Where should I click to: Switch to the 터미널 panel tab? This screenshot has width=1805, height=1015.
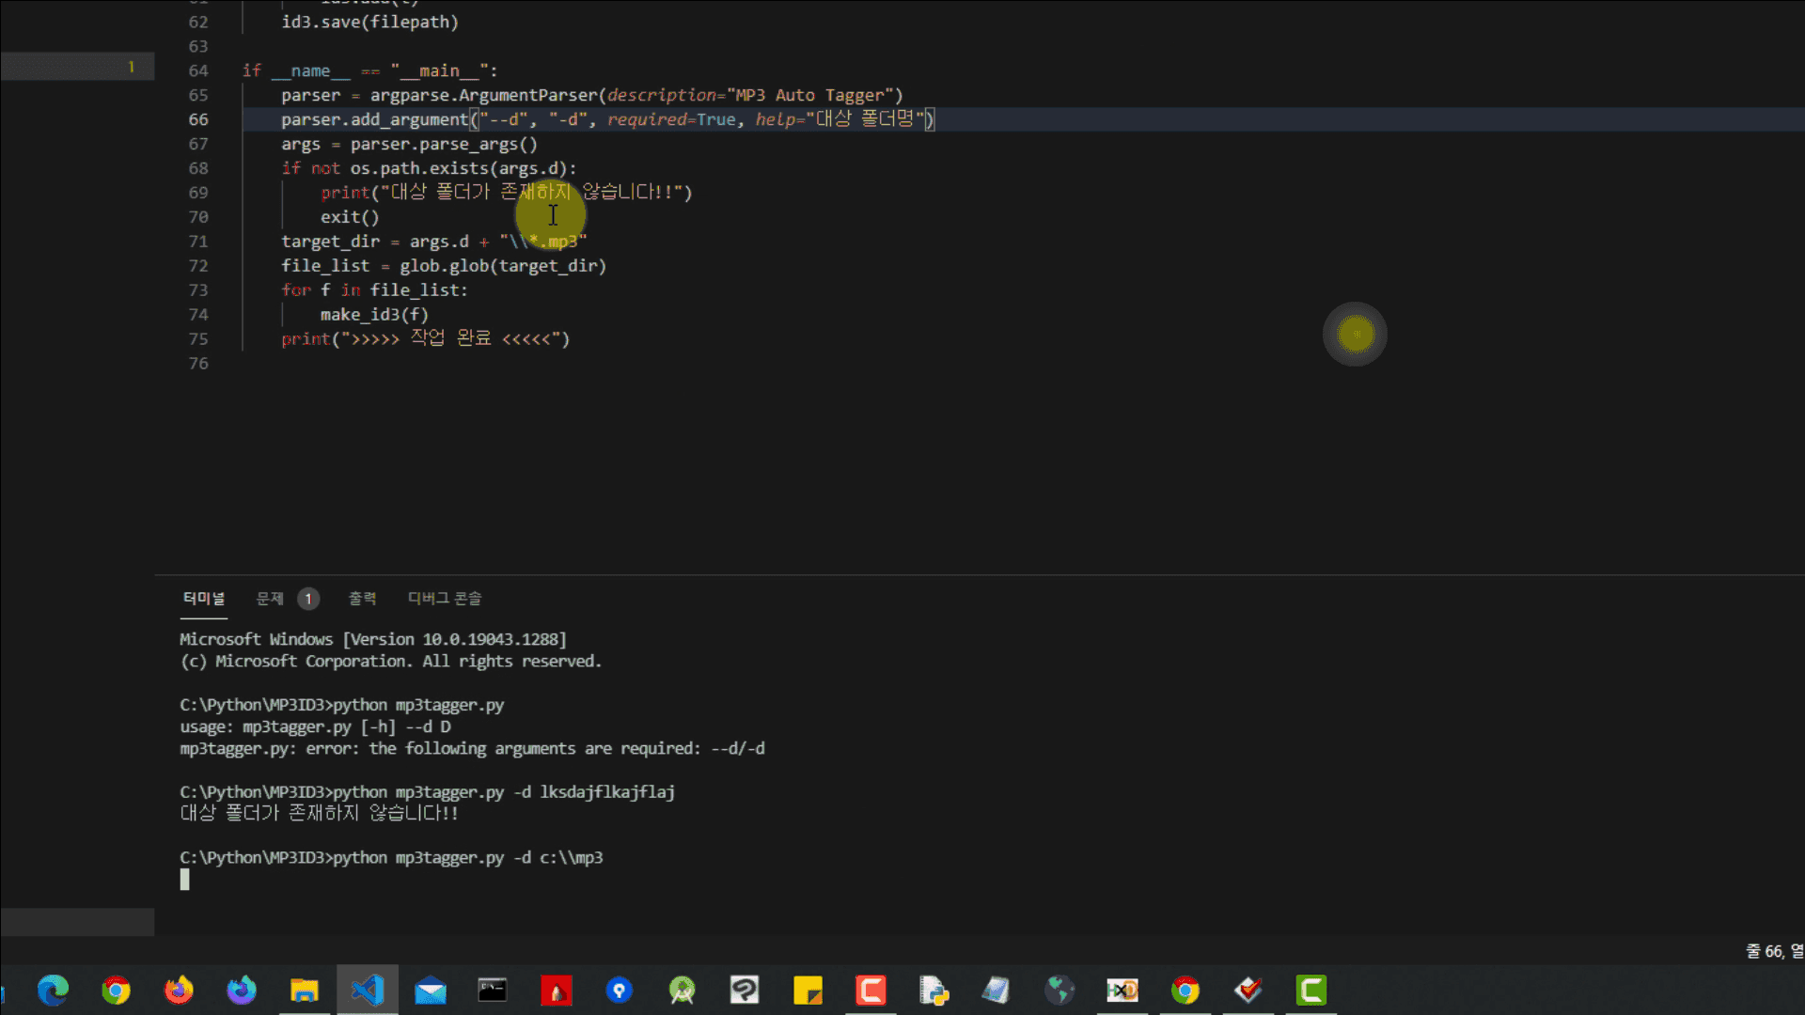[204, 599]
